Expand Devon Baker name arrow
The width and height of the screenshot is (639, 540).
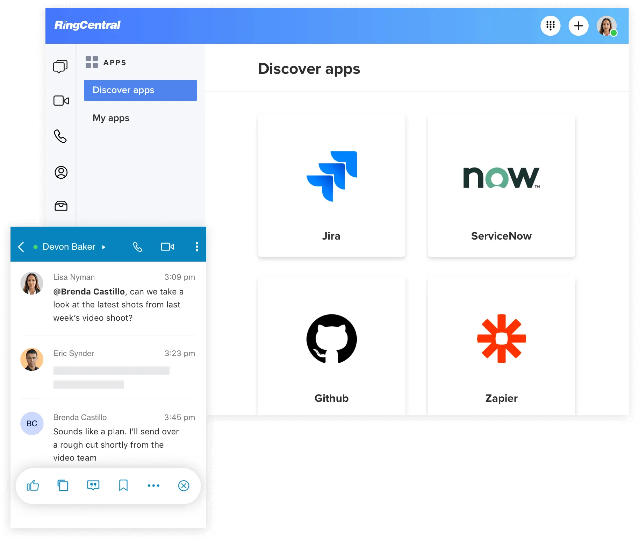[104, 247]
